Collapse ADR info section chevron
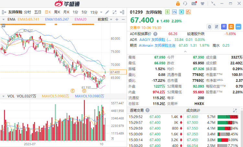243x147 pixels. pyautogui.click(x=185, y=52)
